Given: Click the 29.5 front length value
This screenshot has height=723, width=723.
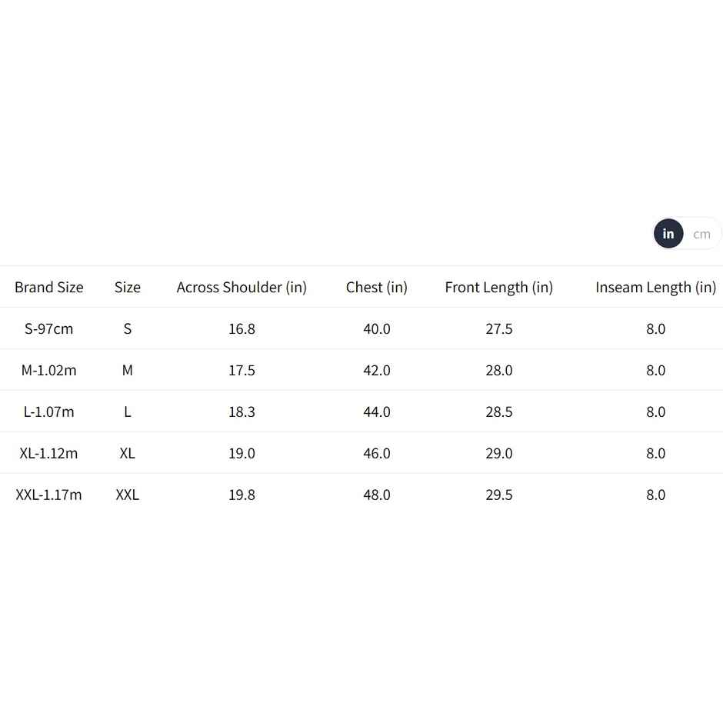Looking at the screenshot, I should (x=499, y=495).
